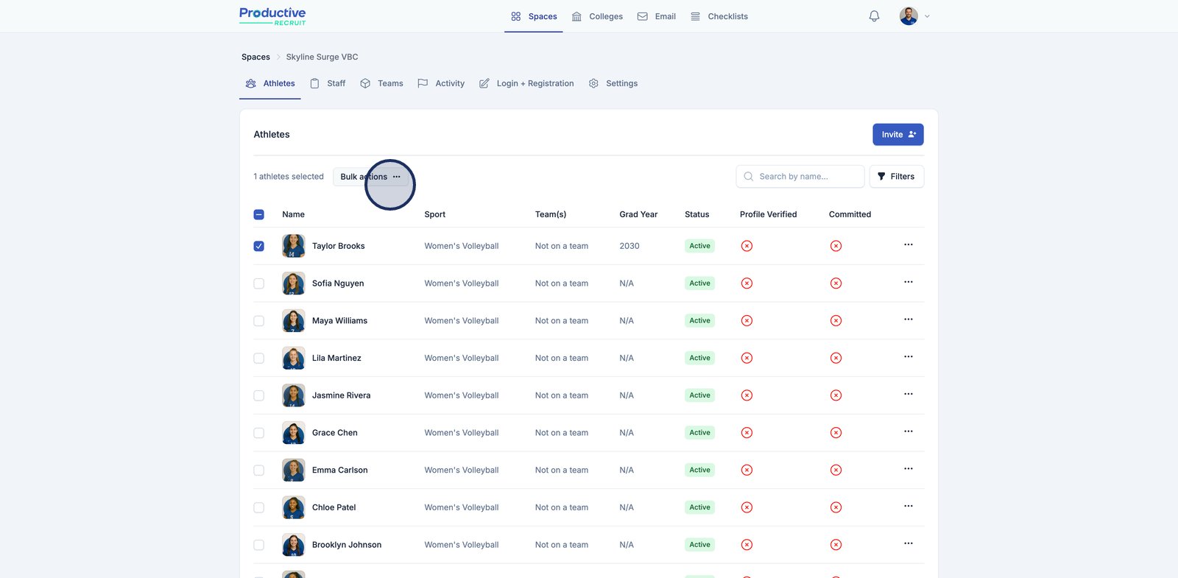Go to Spaces breadcrumb link
Image resolution: width=1178 pixels, height=578 pixels.
click(x=255, y=57)
